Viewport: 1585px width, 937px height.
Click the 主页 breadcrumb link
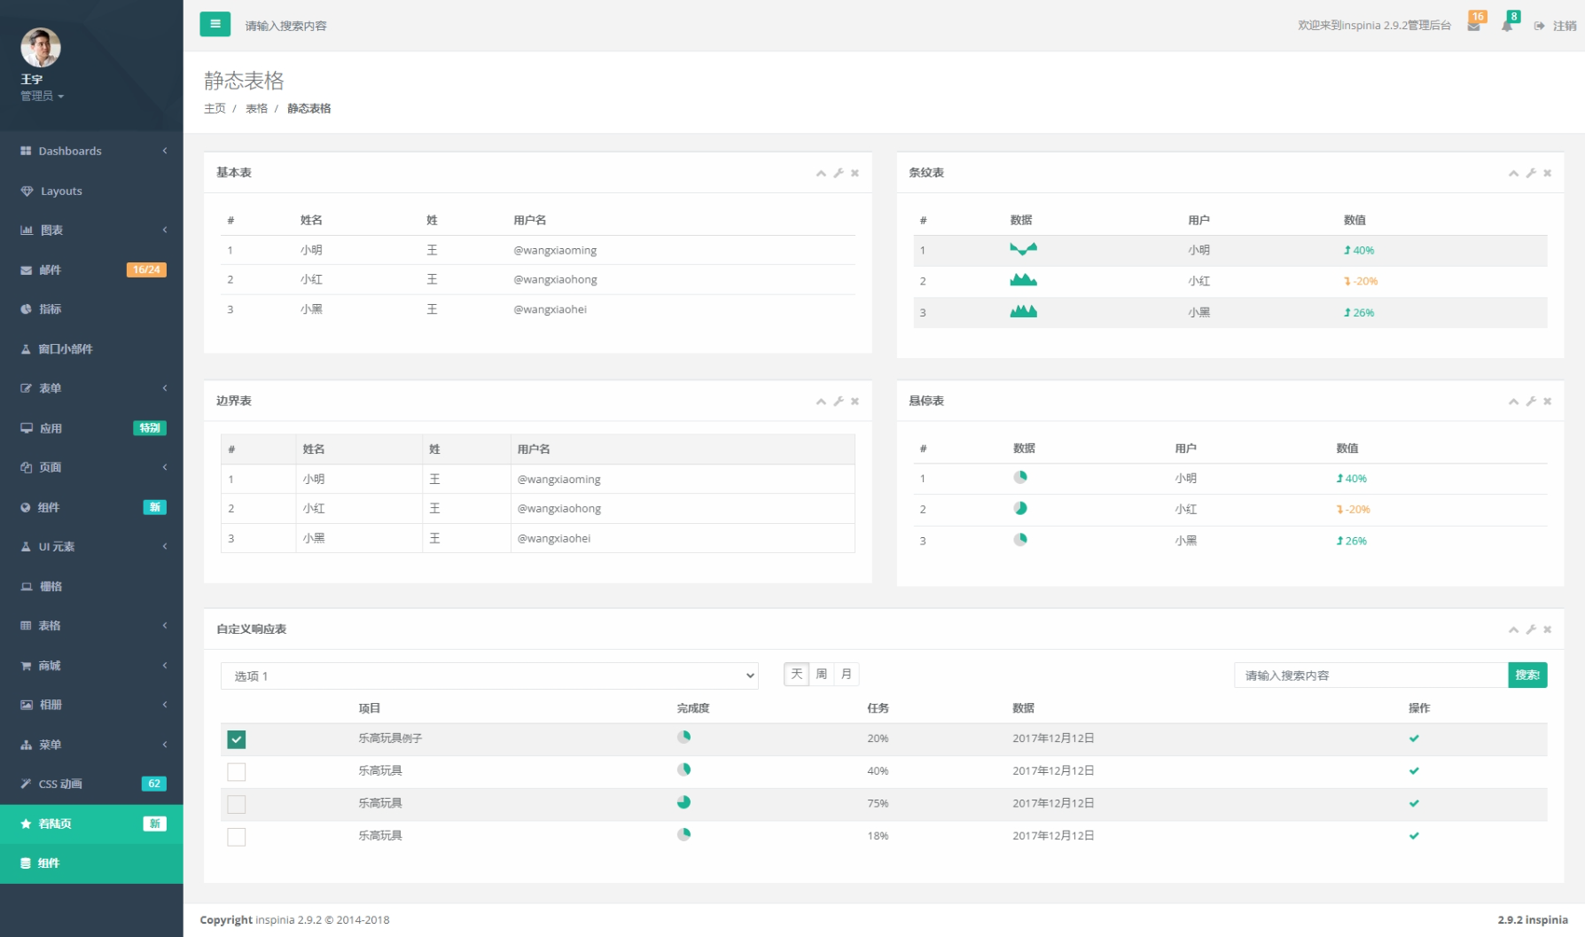click(x=215, y=108)
